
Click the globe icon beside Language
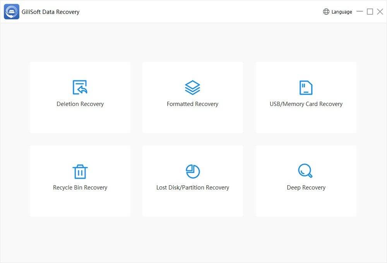[x=326, y=12]
